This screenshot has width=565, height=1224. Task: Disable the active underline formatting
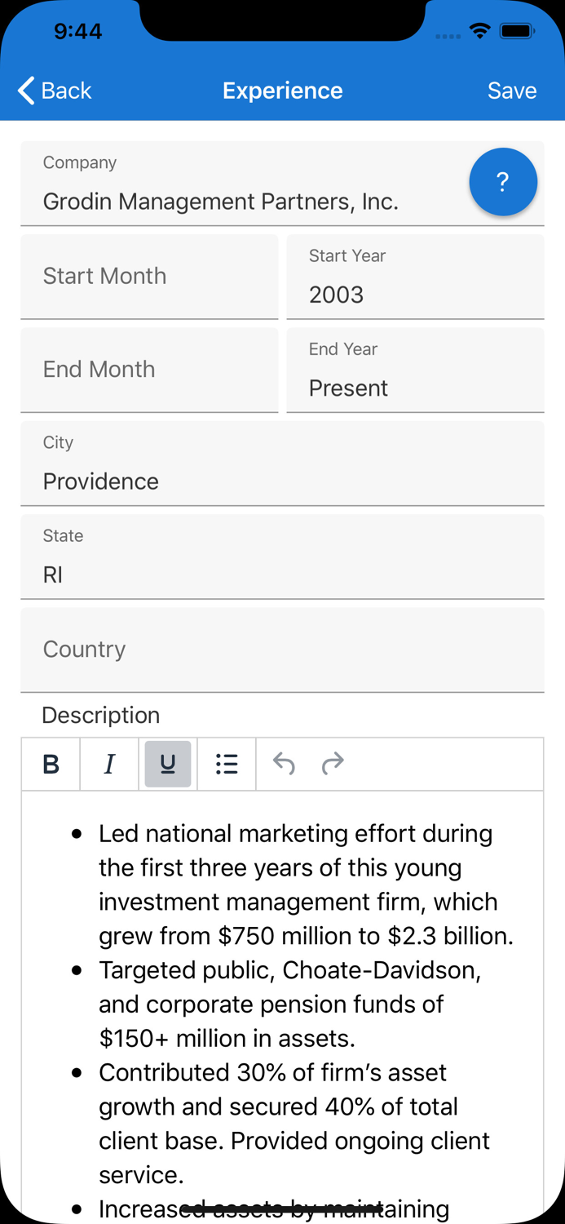coord(168,764)
